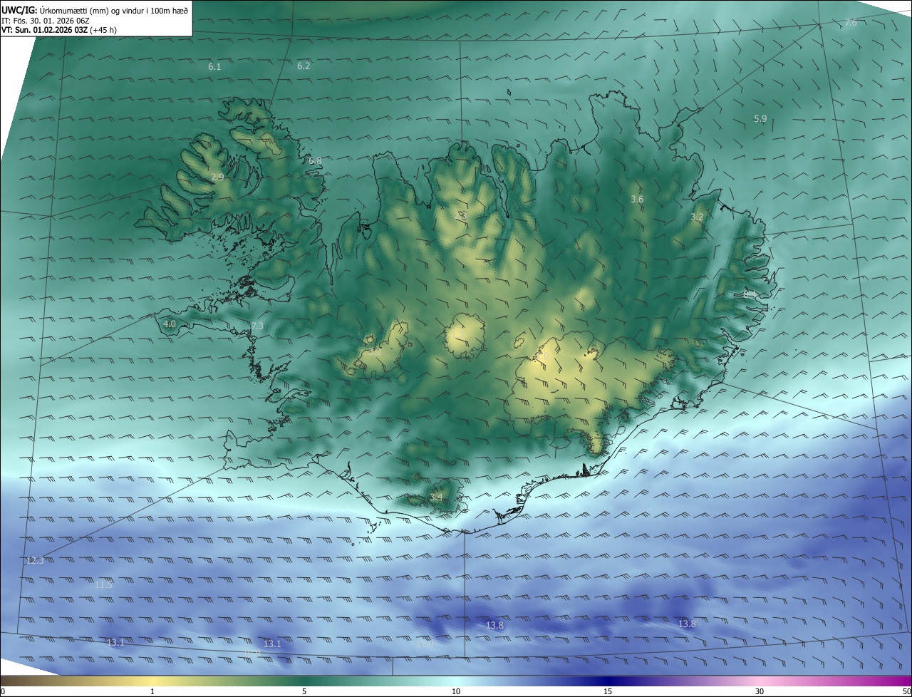
Task: Click the 3.4 value label on the map
Action: coord(436,497)
